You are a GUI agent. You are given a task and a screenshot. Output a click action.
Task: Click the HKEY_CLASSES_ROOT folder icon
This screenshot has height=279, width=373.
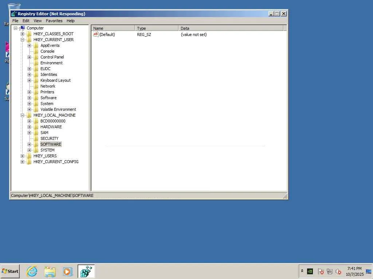click(x=29, y=34)
